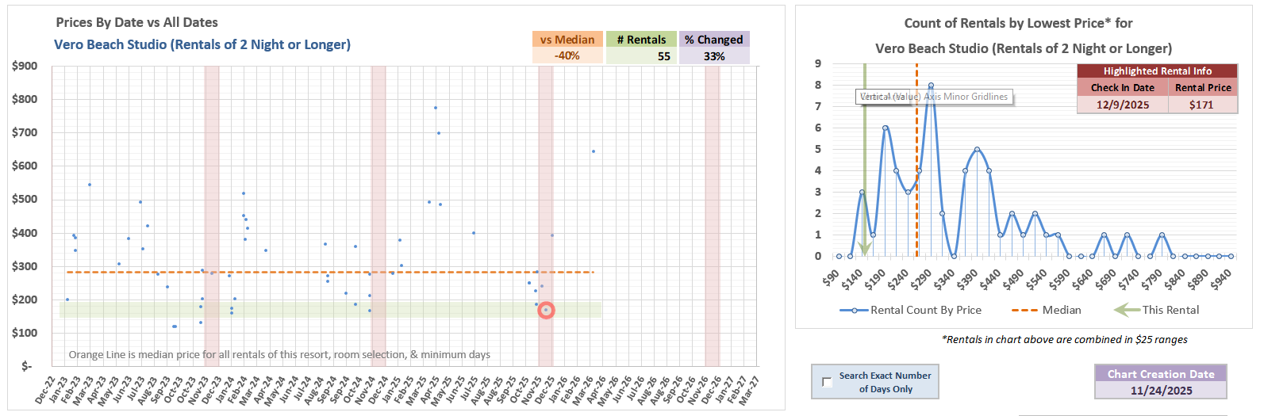Image resolution: width=1264 pixels, height=416 pixels.
Task: Select the histogram point at count 6
Action: pyautogui.click(x=886, y=128)
